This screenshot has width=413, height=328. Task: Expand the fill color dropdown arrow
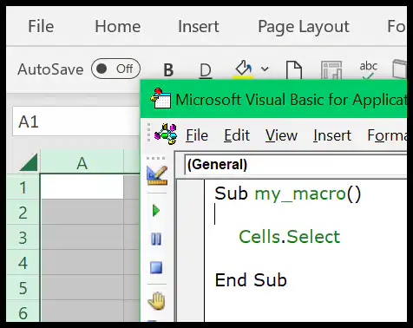click(265, 69)
